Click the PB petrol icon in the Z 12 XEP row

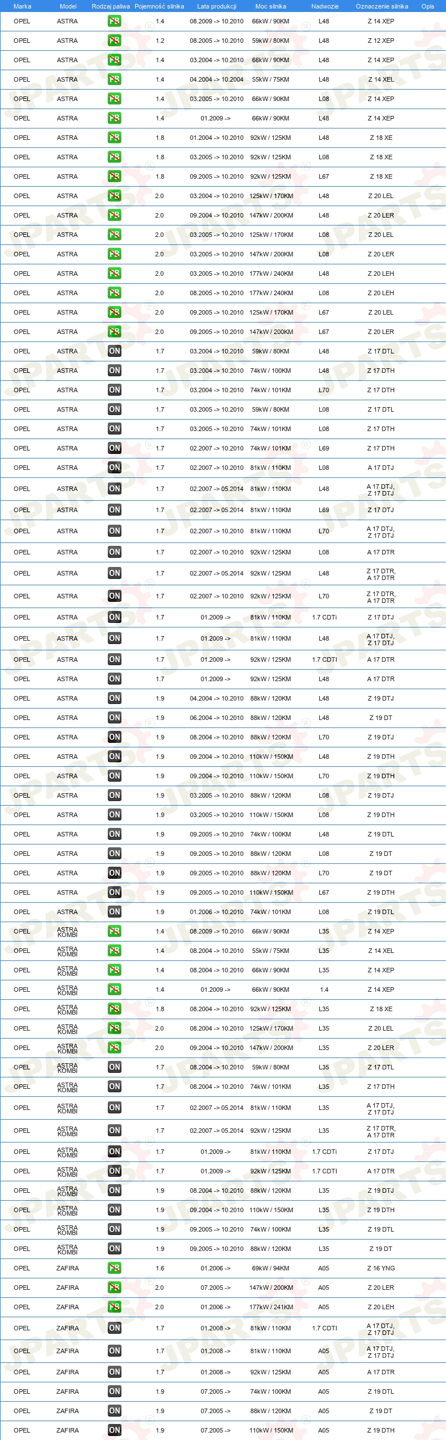(114, 41)
